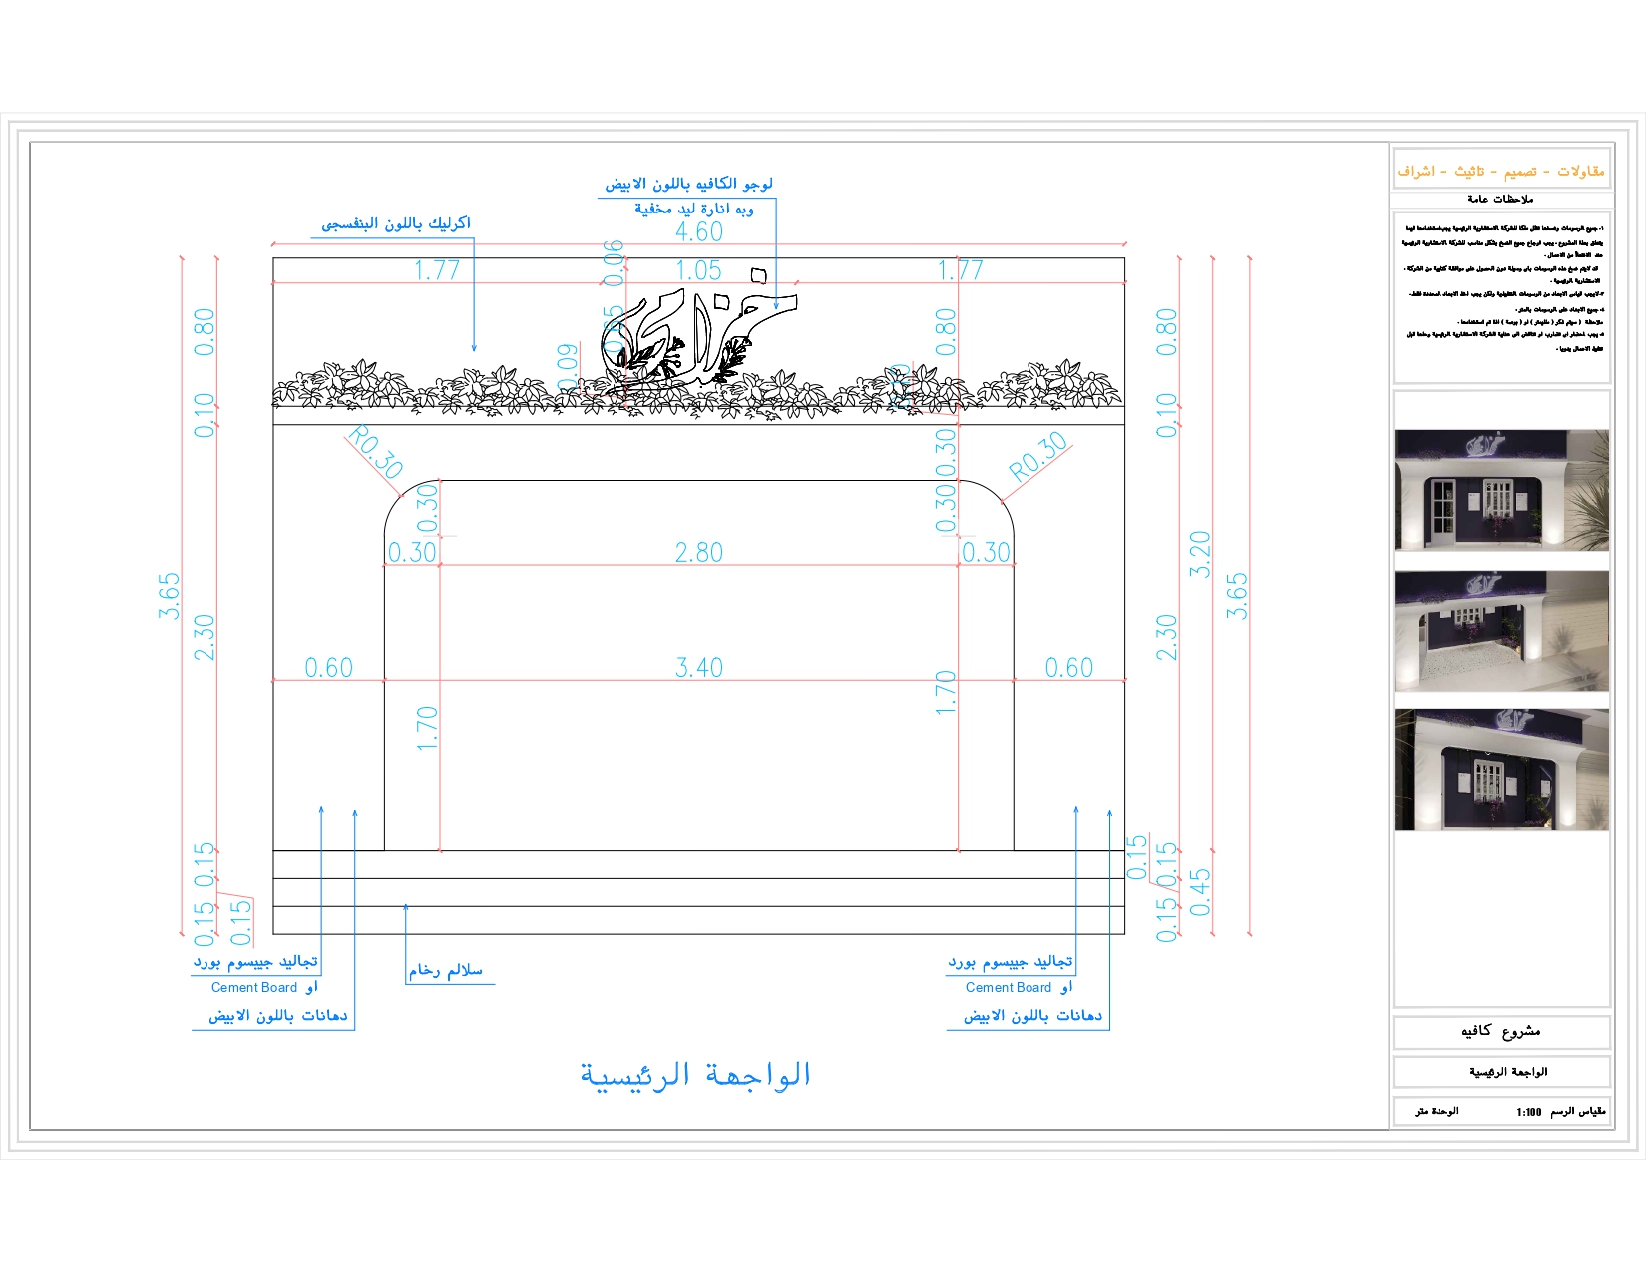1646x1272 pixels.
Task: Select the right 0.60 column dimension
Action: 1069,667
